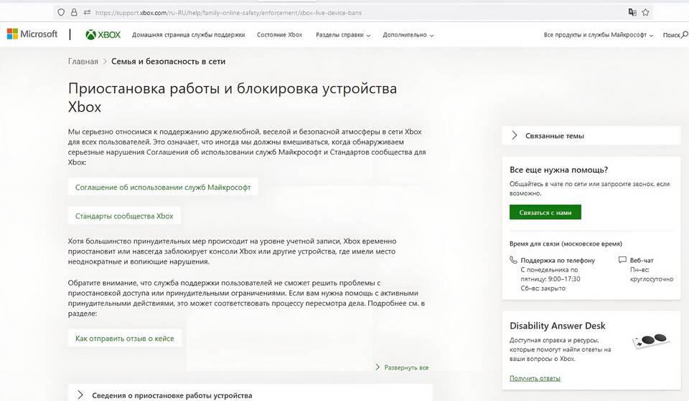
Task: Click the phone support icon
Action: coord(513,260)
